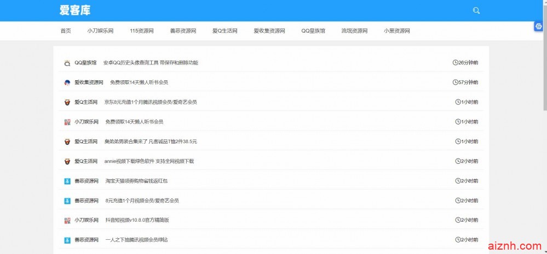The height and width of the screenshot is (254, 547).
Task: Open the 首页 navigation tab
Action: [x=66, y=31]
